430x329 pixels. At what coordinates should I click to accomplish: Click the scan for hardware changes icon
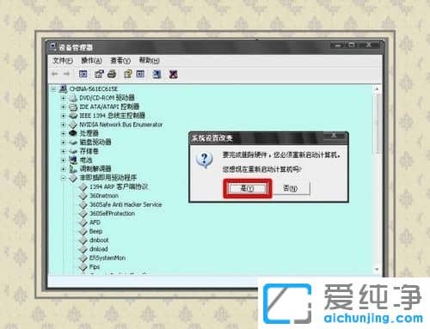pyautogui.click(x=157, y=74)
